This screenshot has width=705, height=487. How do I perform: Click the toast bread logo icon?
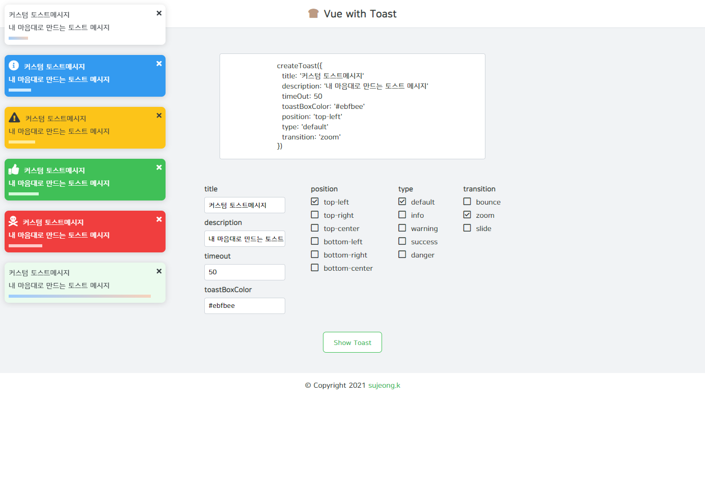(x=313, y=14)
